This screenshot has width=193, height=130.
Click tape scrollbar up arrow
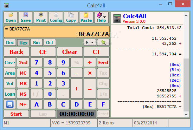[186, 15]
